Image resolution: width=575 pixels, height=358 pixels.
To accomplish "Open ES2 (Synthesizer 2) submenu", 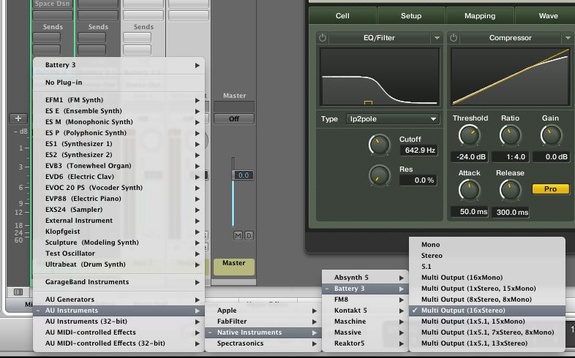I will pyautogui.click(x=119, y=155).
